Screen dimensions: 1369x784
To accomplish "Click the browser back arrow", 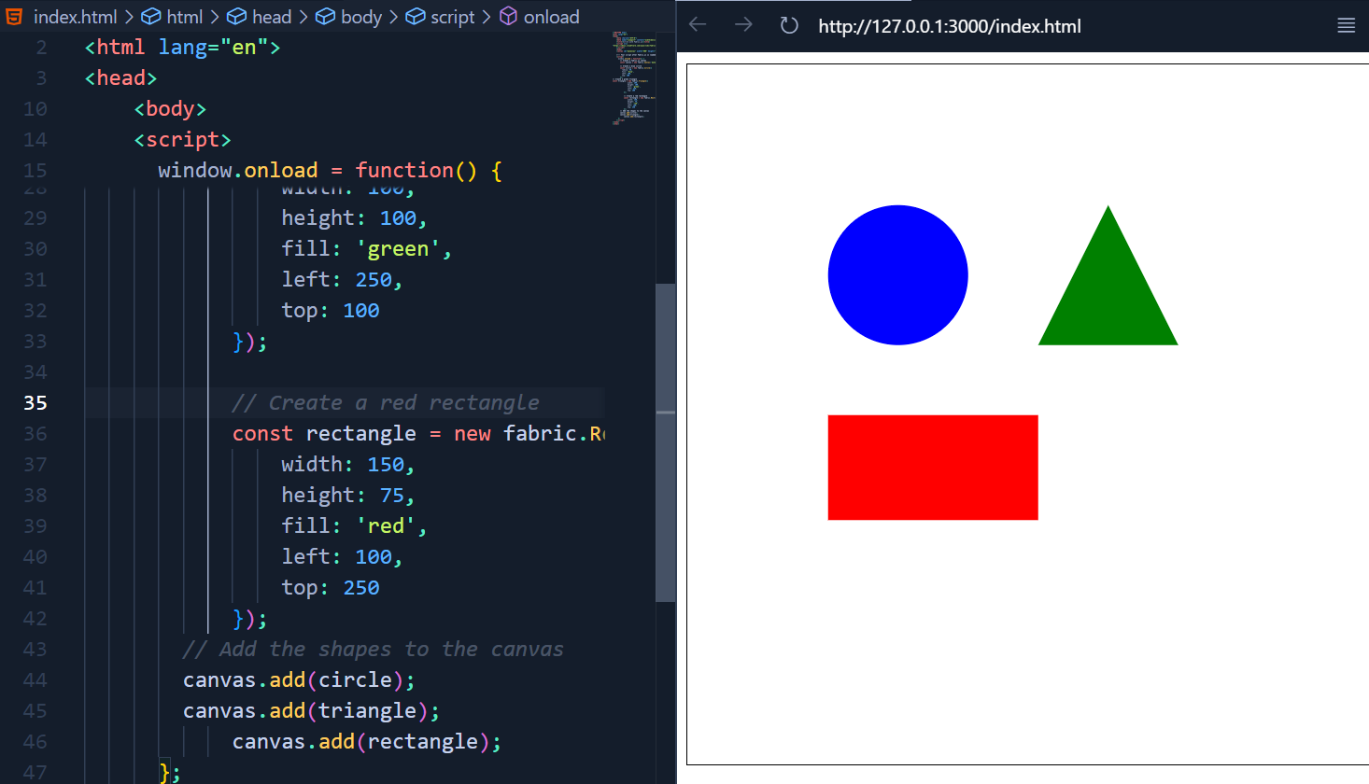I will tap(698, 25).
